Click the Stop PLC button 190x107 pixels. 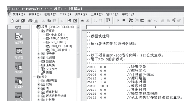pos(124,20)
